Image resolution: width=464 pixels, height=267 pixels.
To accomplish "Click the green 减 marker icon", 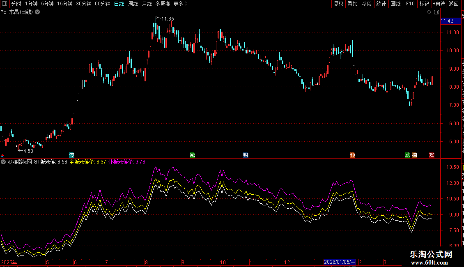I will coord(192,155).
